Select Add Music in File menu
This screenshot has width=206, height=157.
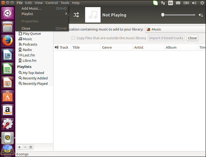[42, 8]
